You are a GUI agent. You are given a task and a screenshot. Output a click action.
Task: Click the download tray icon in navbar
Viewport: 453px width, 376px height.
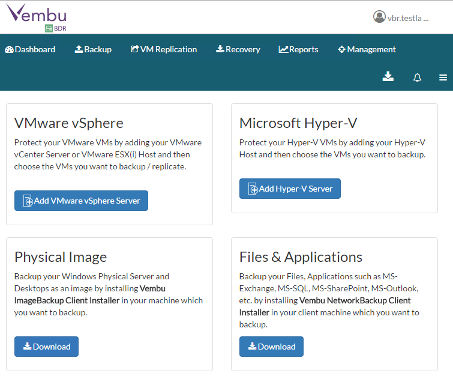[388, 76]
